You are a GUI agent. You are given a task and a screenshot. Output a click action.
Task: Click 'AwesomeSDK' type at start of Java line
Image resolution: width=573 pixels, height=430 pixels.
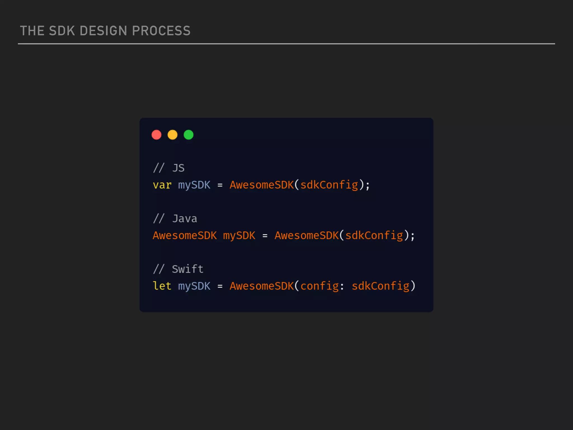point(185,235)
